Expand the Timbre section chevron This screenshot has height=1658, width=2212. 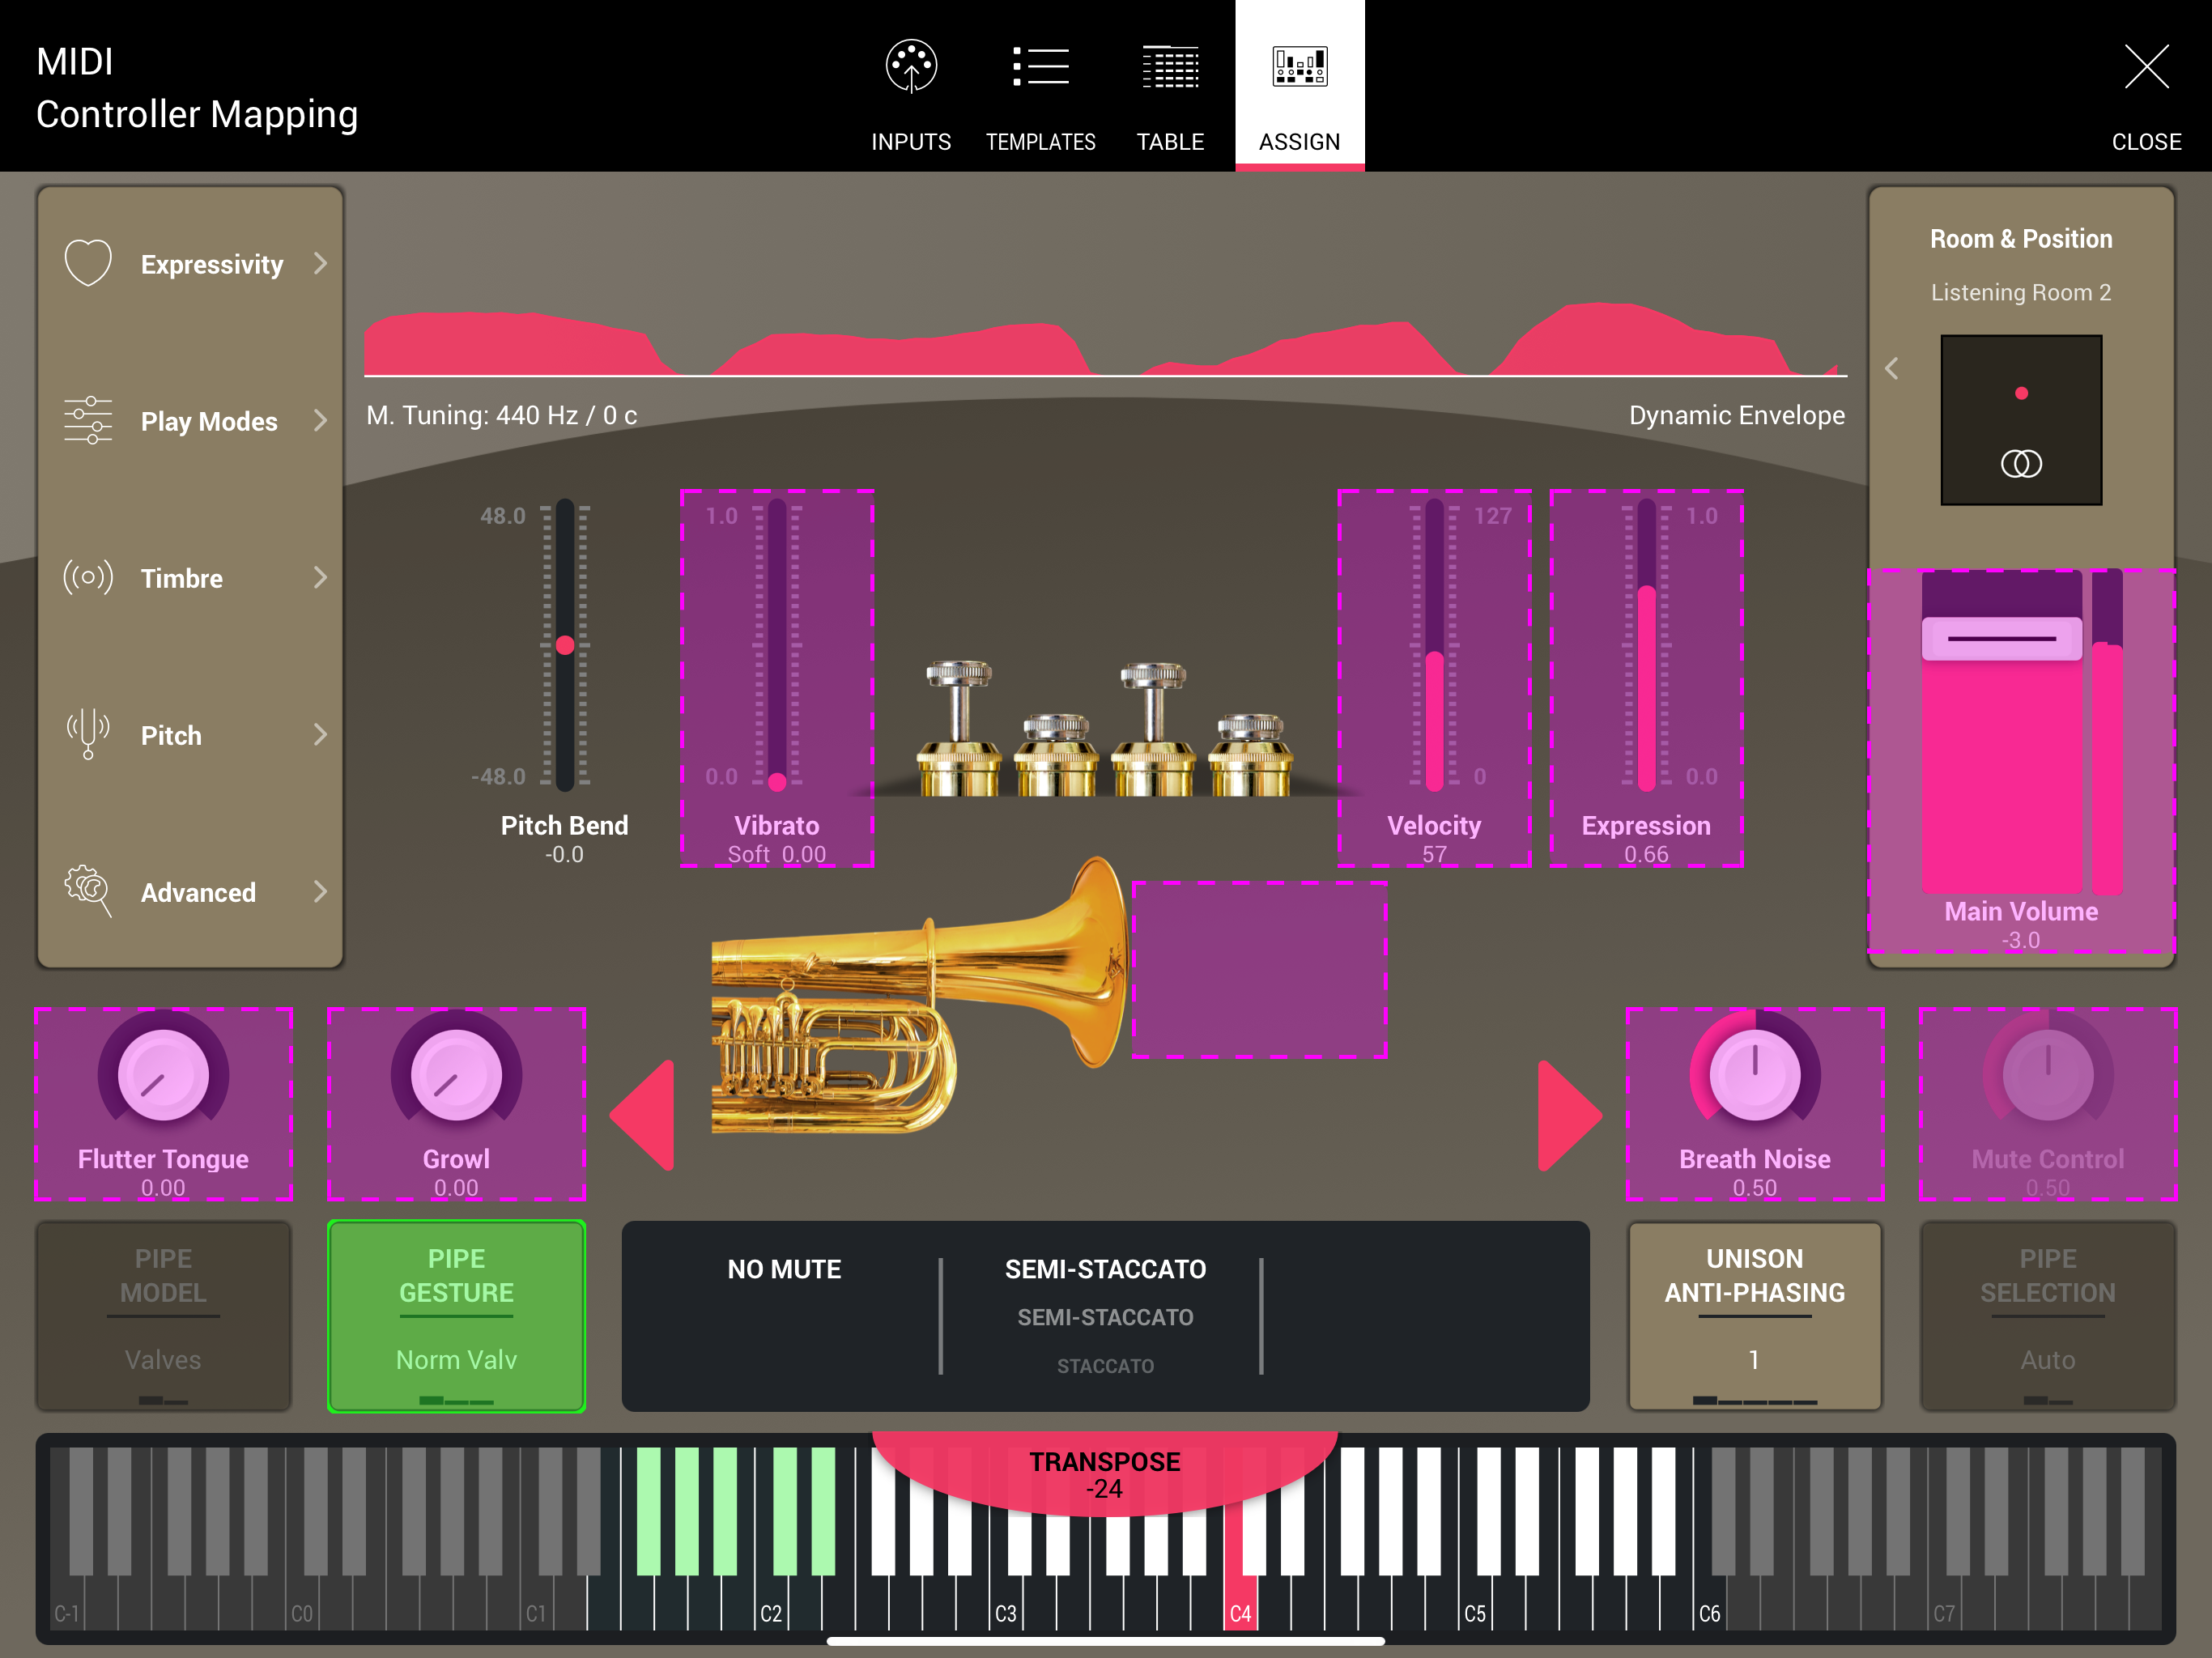pyautogui.click(x=320, y=577)
